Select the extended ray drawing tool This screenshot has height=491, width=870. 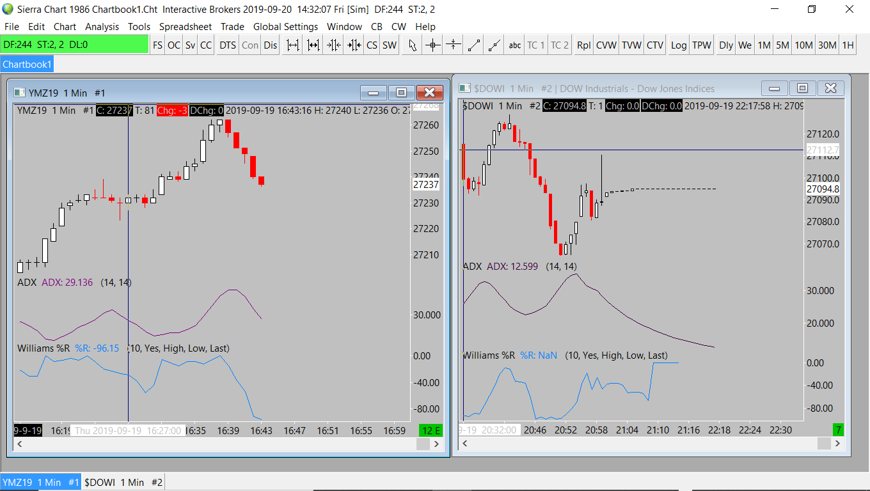click(494, 45)
